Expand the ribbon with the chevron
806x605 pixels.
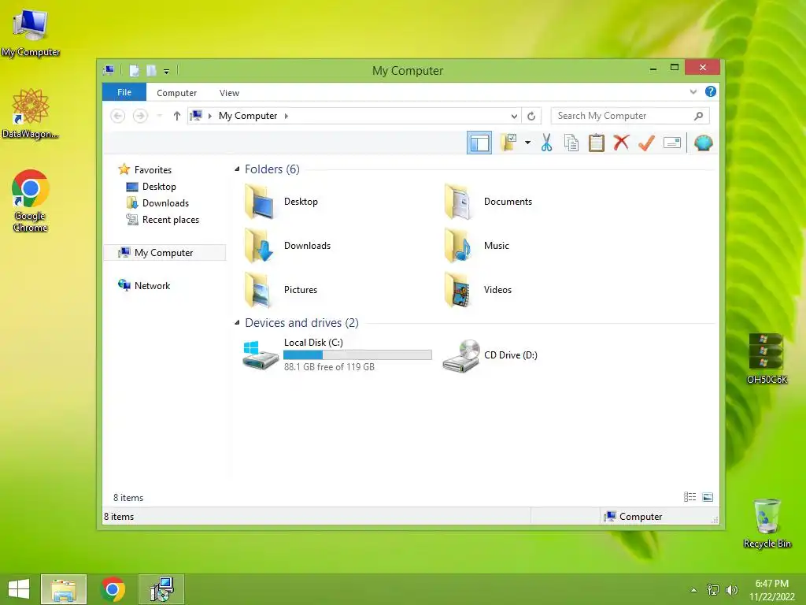[693, 91]
